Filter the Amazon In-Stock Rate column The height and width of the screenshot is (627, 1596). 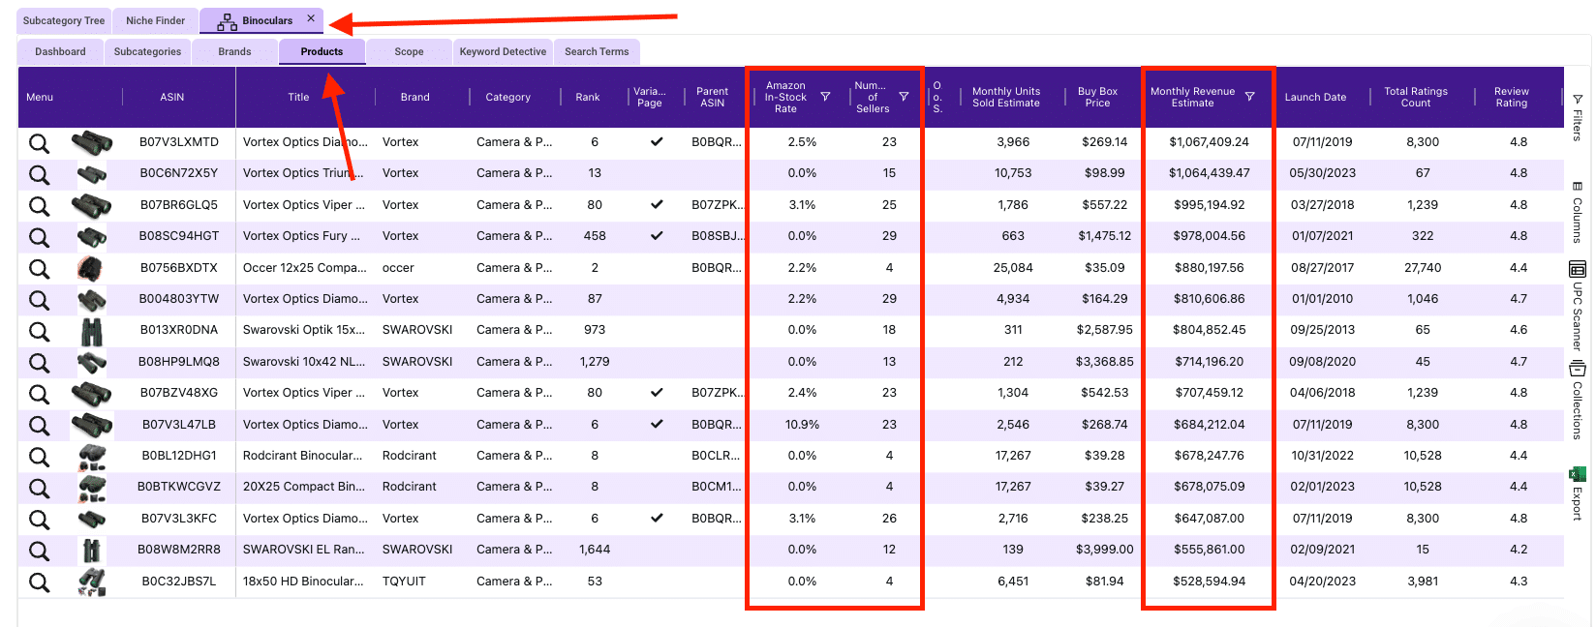click(x=825, y=97)
